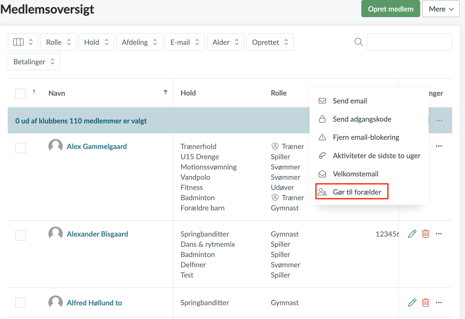This screenshot has width=465, height=319.
Task: Open Alex Gammelgaard's member profile link
Action: 97,146
